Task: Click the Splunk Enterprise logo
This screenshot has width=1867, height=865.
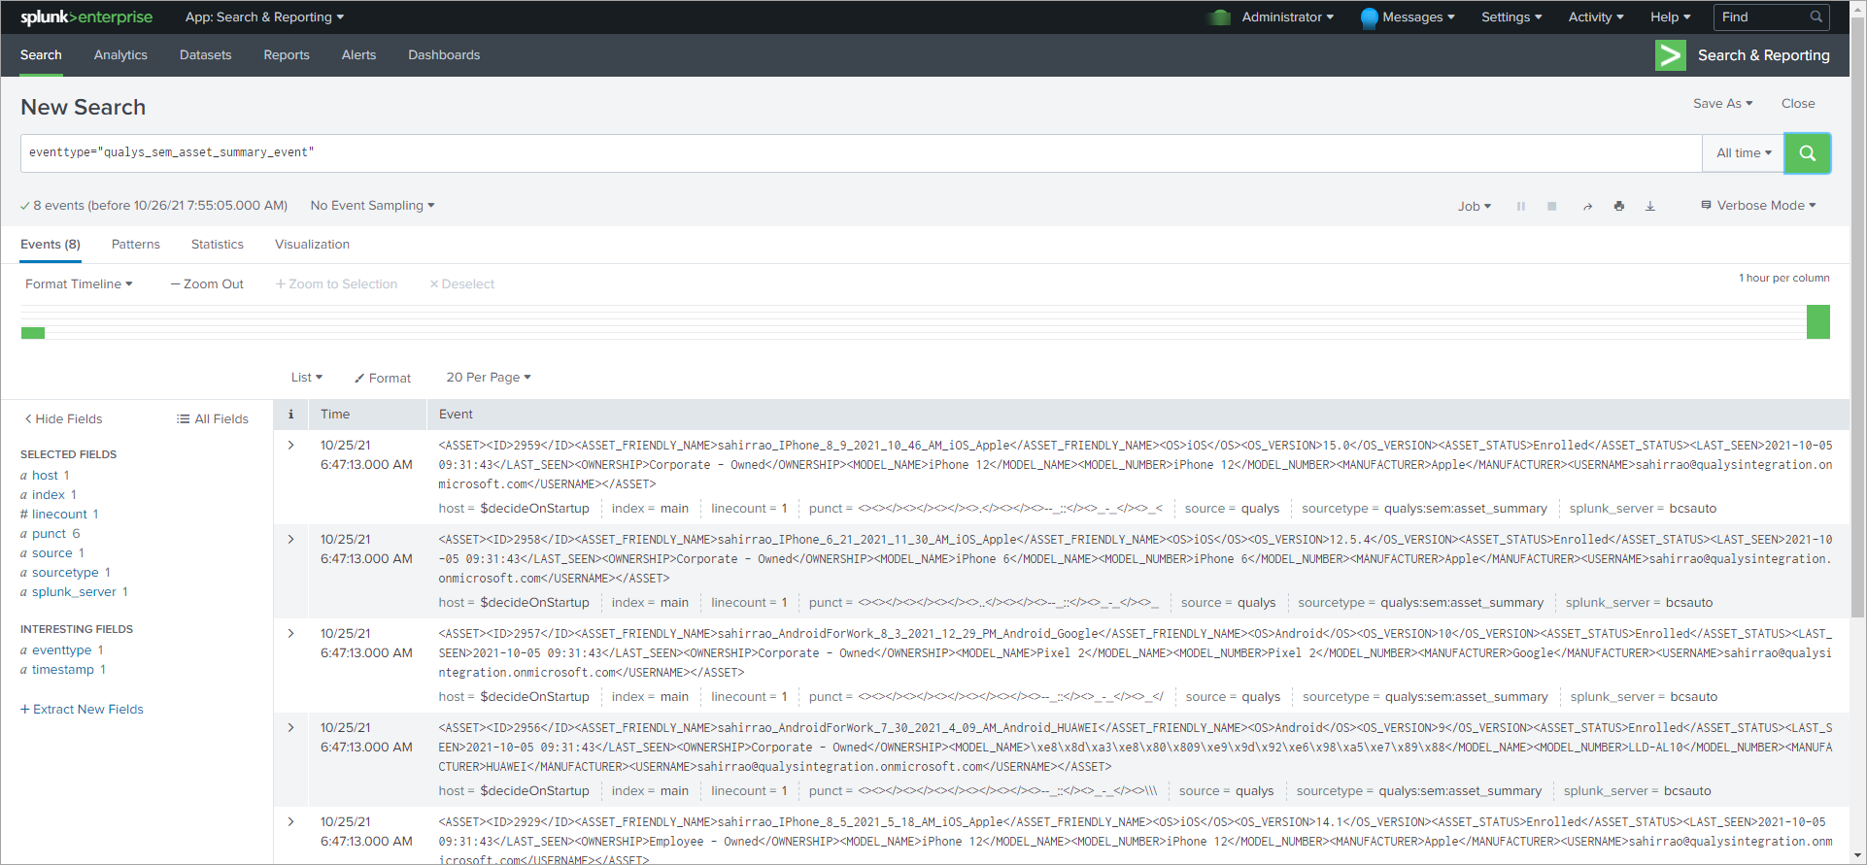Action: point(86,17)
